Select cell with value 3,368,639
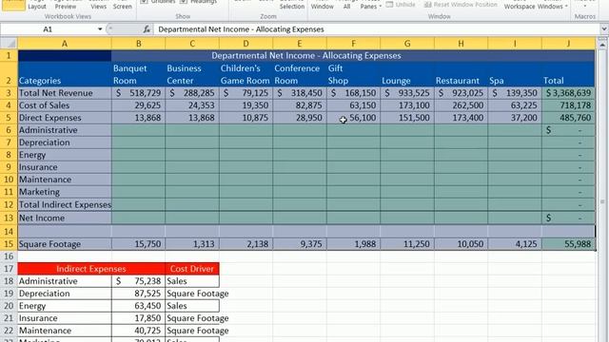609x342 pixels. (x=568, y=93)
